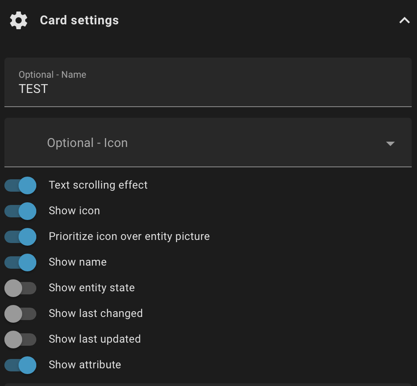Click the "Show entity state" label text

click(x=91, y=288)
